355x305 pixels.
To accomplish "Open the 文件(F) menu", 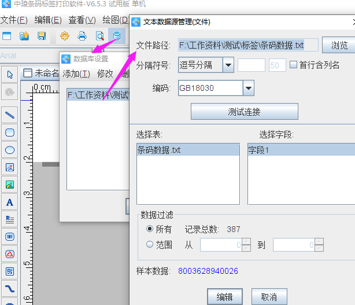I will [x=14, y=20].
